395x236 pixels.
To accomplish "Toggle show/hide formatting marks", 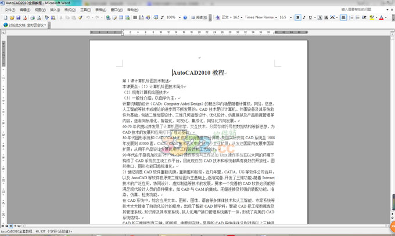I will pyautogui.click(x=162, y=17).
